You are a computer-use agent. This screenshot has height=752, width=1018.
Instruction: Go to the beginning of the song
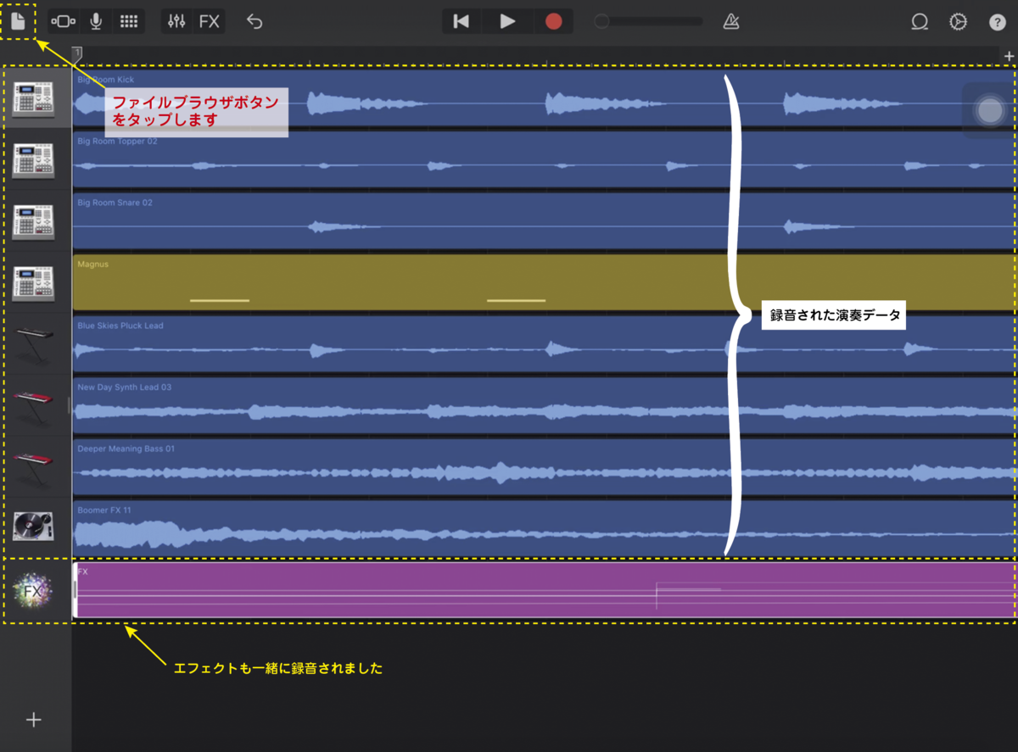[x=461, y=21]
